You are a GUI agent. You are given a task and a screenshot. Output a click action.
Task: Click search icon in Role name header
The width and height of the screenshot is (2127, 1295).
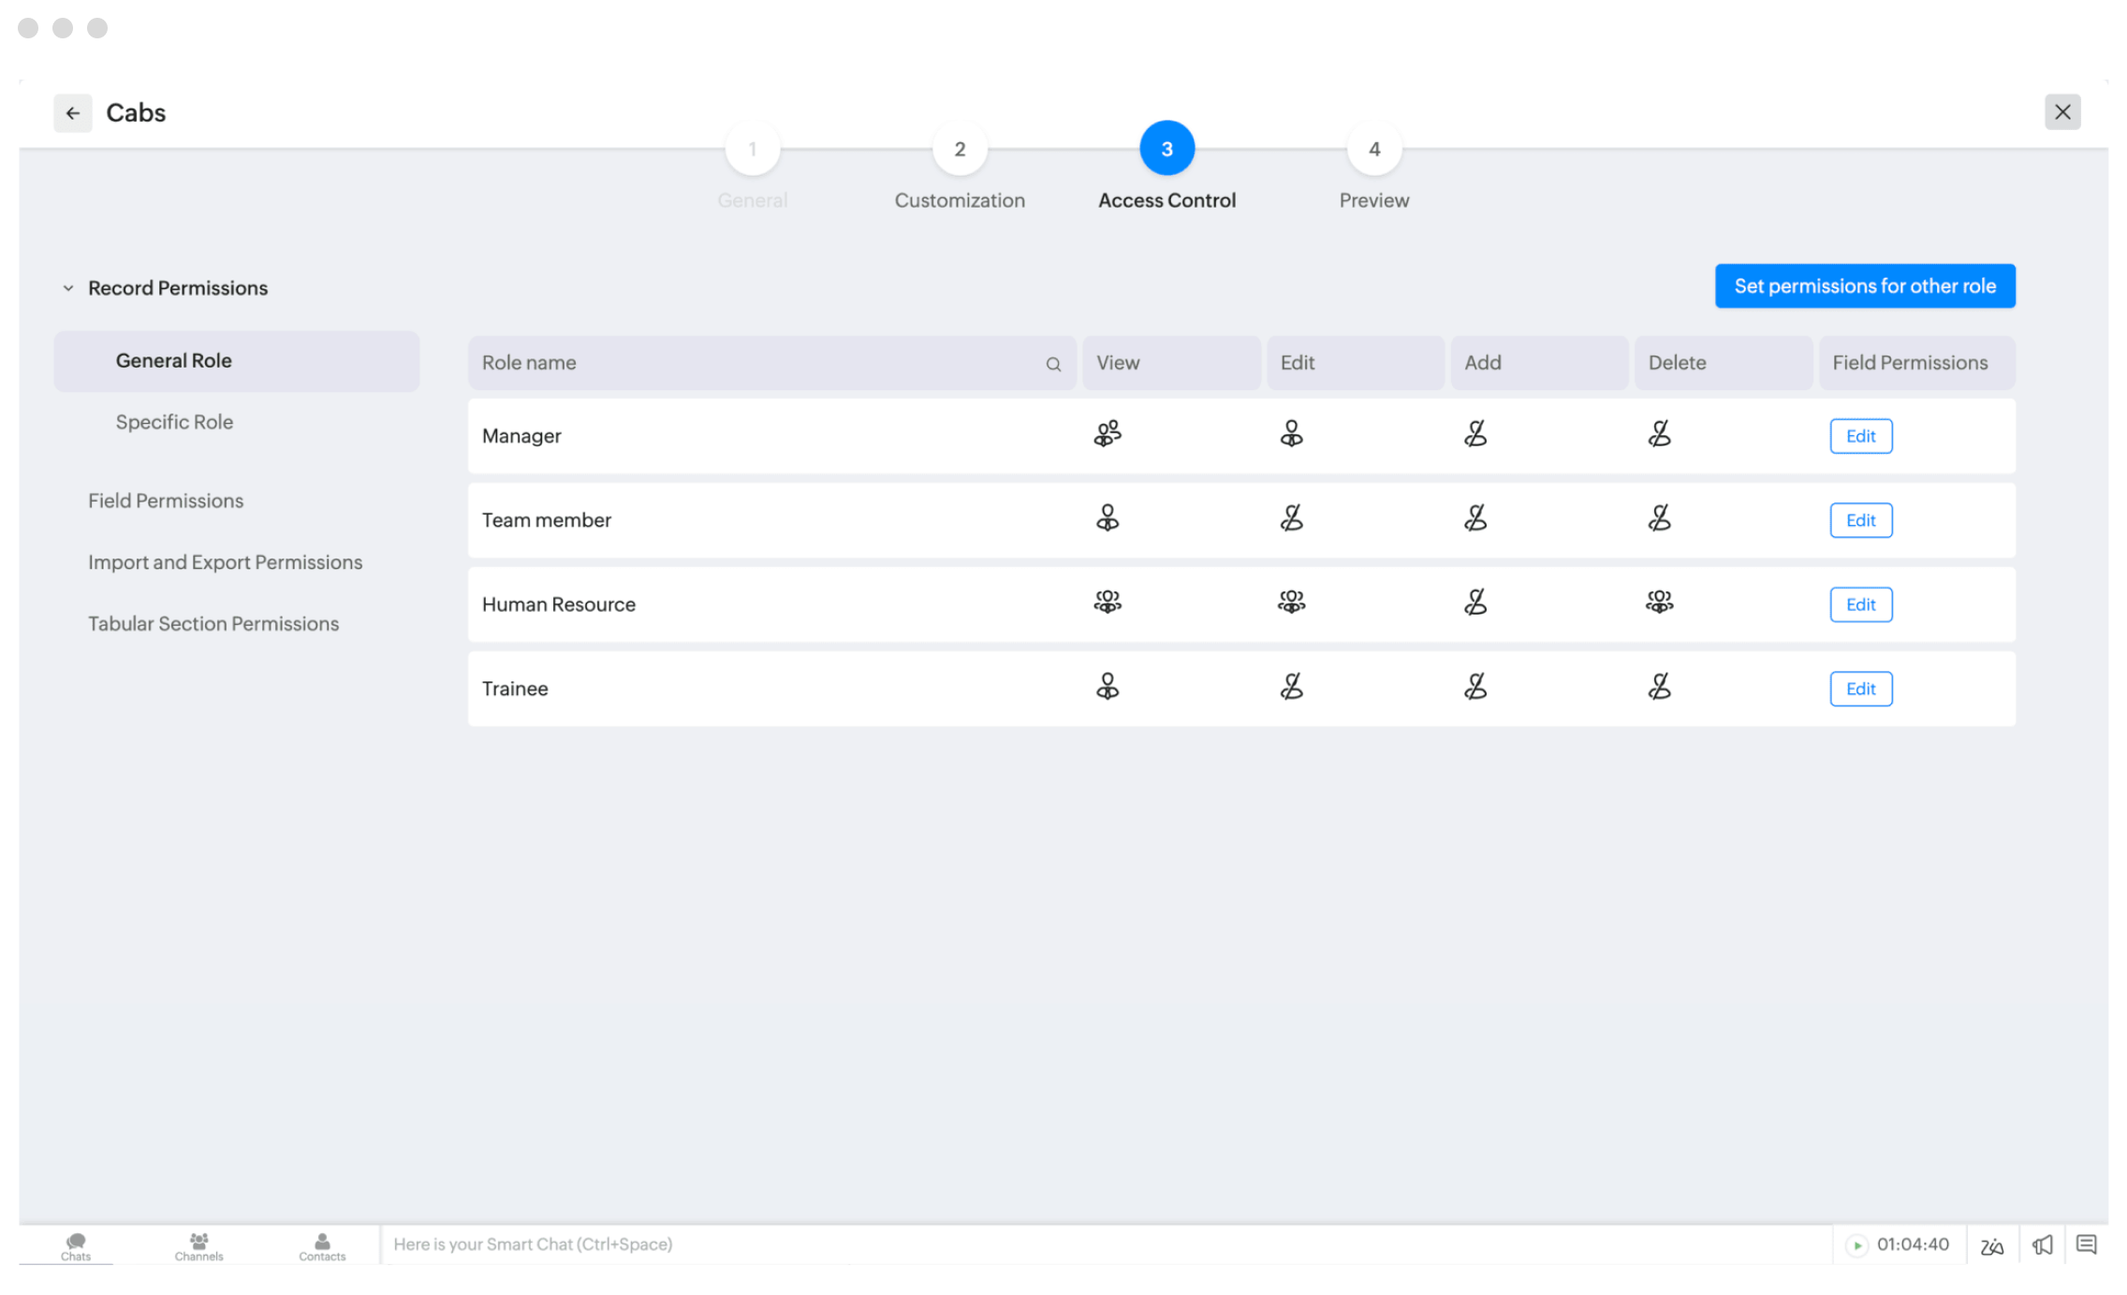pyautogui.click(x=1053, y=364)
